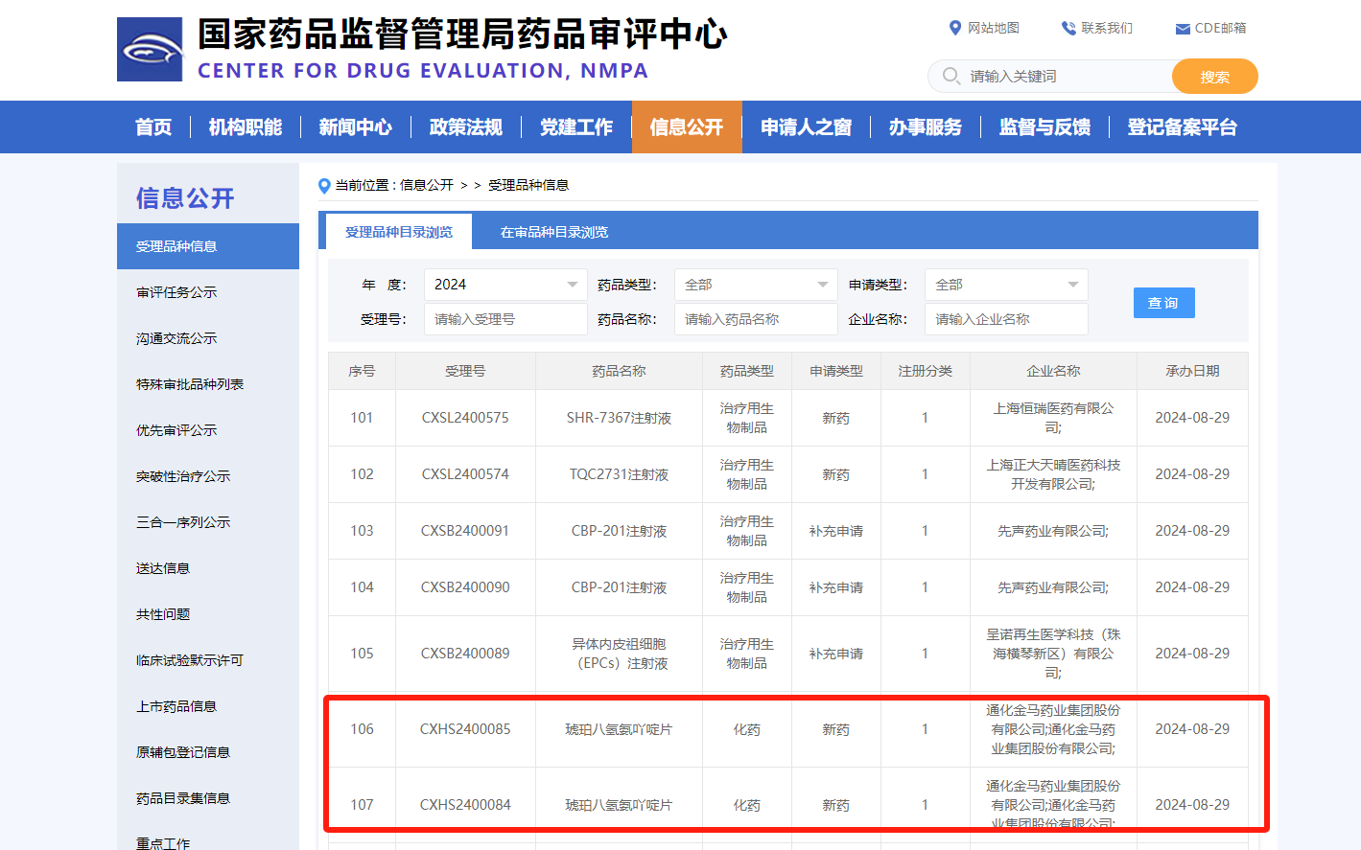Open 药品目录集信息 in sidebar
The image size is (1361, 850).
tap(208, 798)
